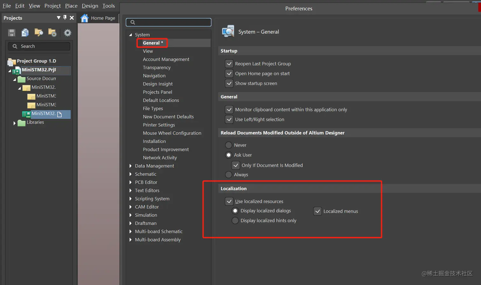Click the Source Documents folder icon
Image resolution: width=481 pixels, height=285 pixels.
[22, 79]
